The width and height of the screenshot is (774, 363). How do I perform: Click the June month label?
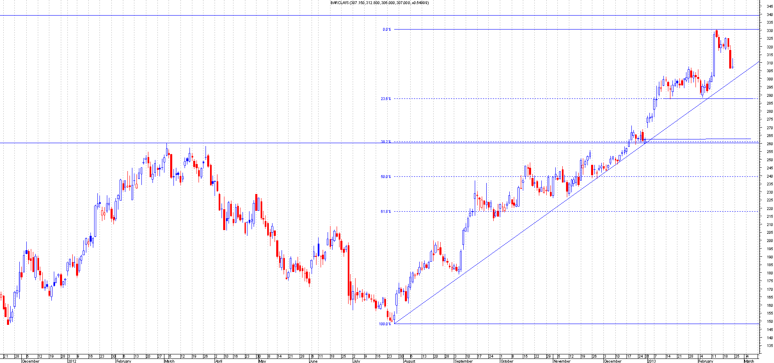[313, 361]
